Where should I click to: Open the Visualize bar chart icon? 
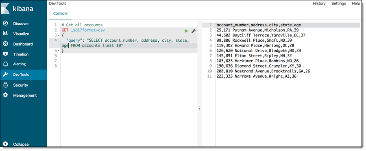point(5,34)
